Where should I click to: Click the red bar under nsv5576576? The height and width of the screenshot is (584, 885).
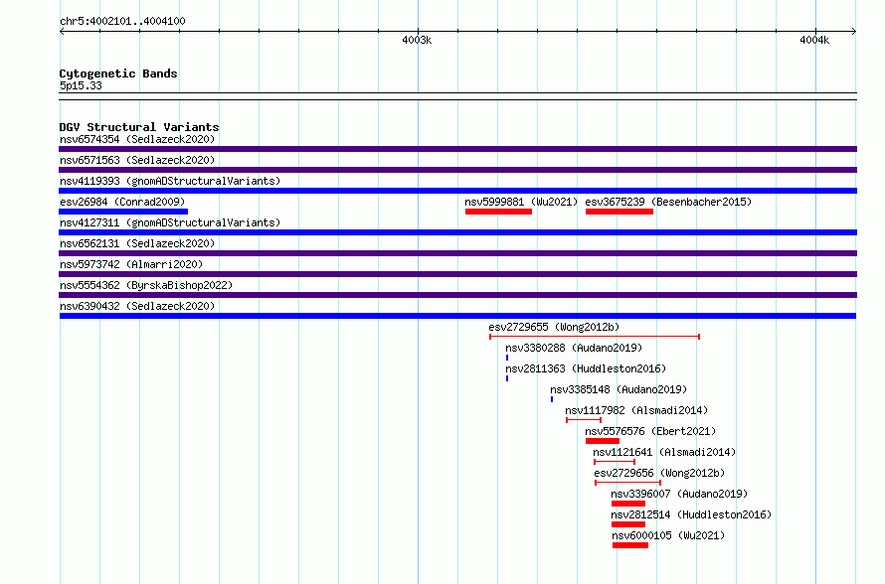pos(603,441)
